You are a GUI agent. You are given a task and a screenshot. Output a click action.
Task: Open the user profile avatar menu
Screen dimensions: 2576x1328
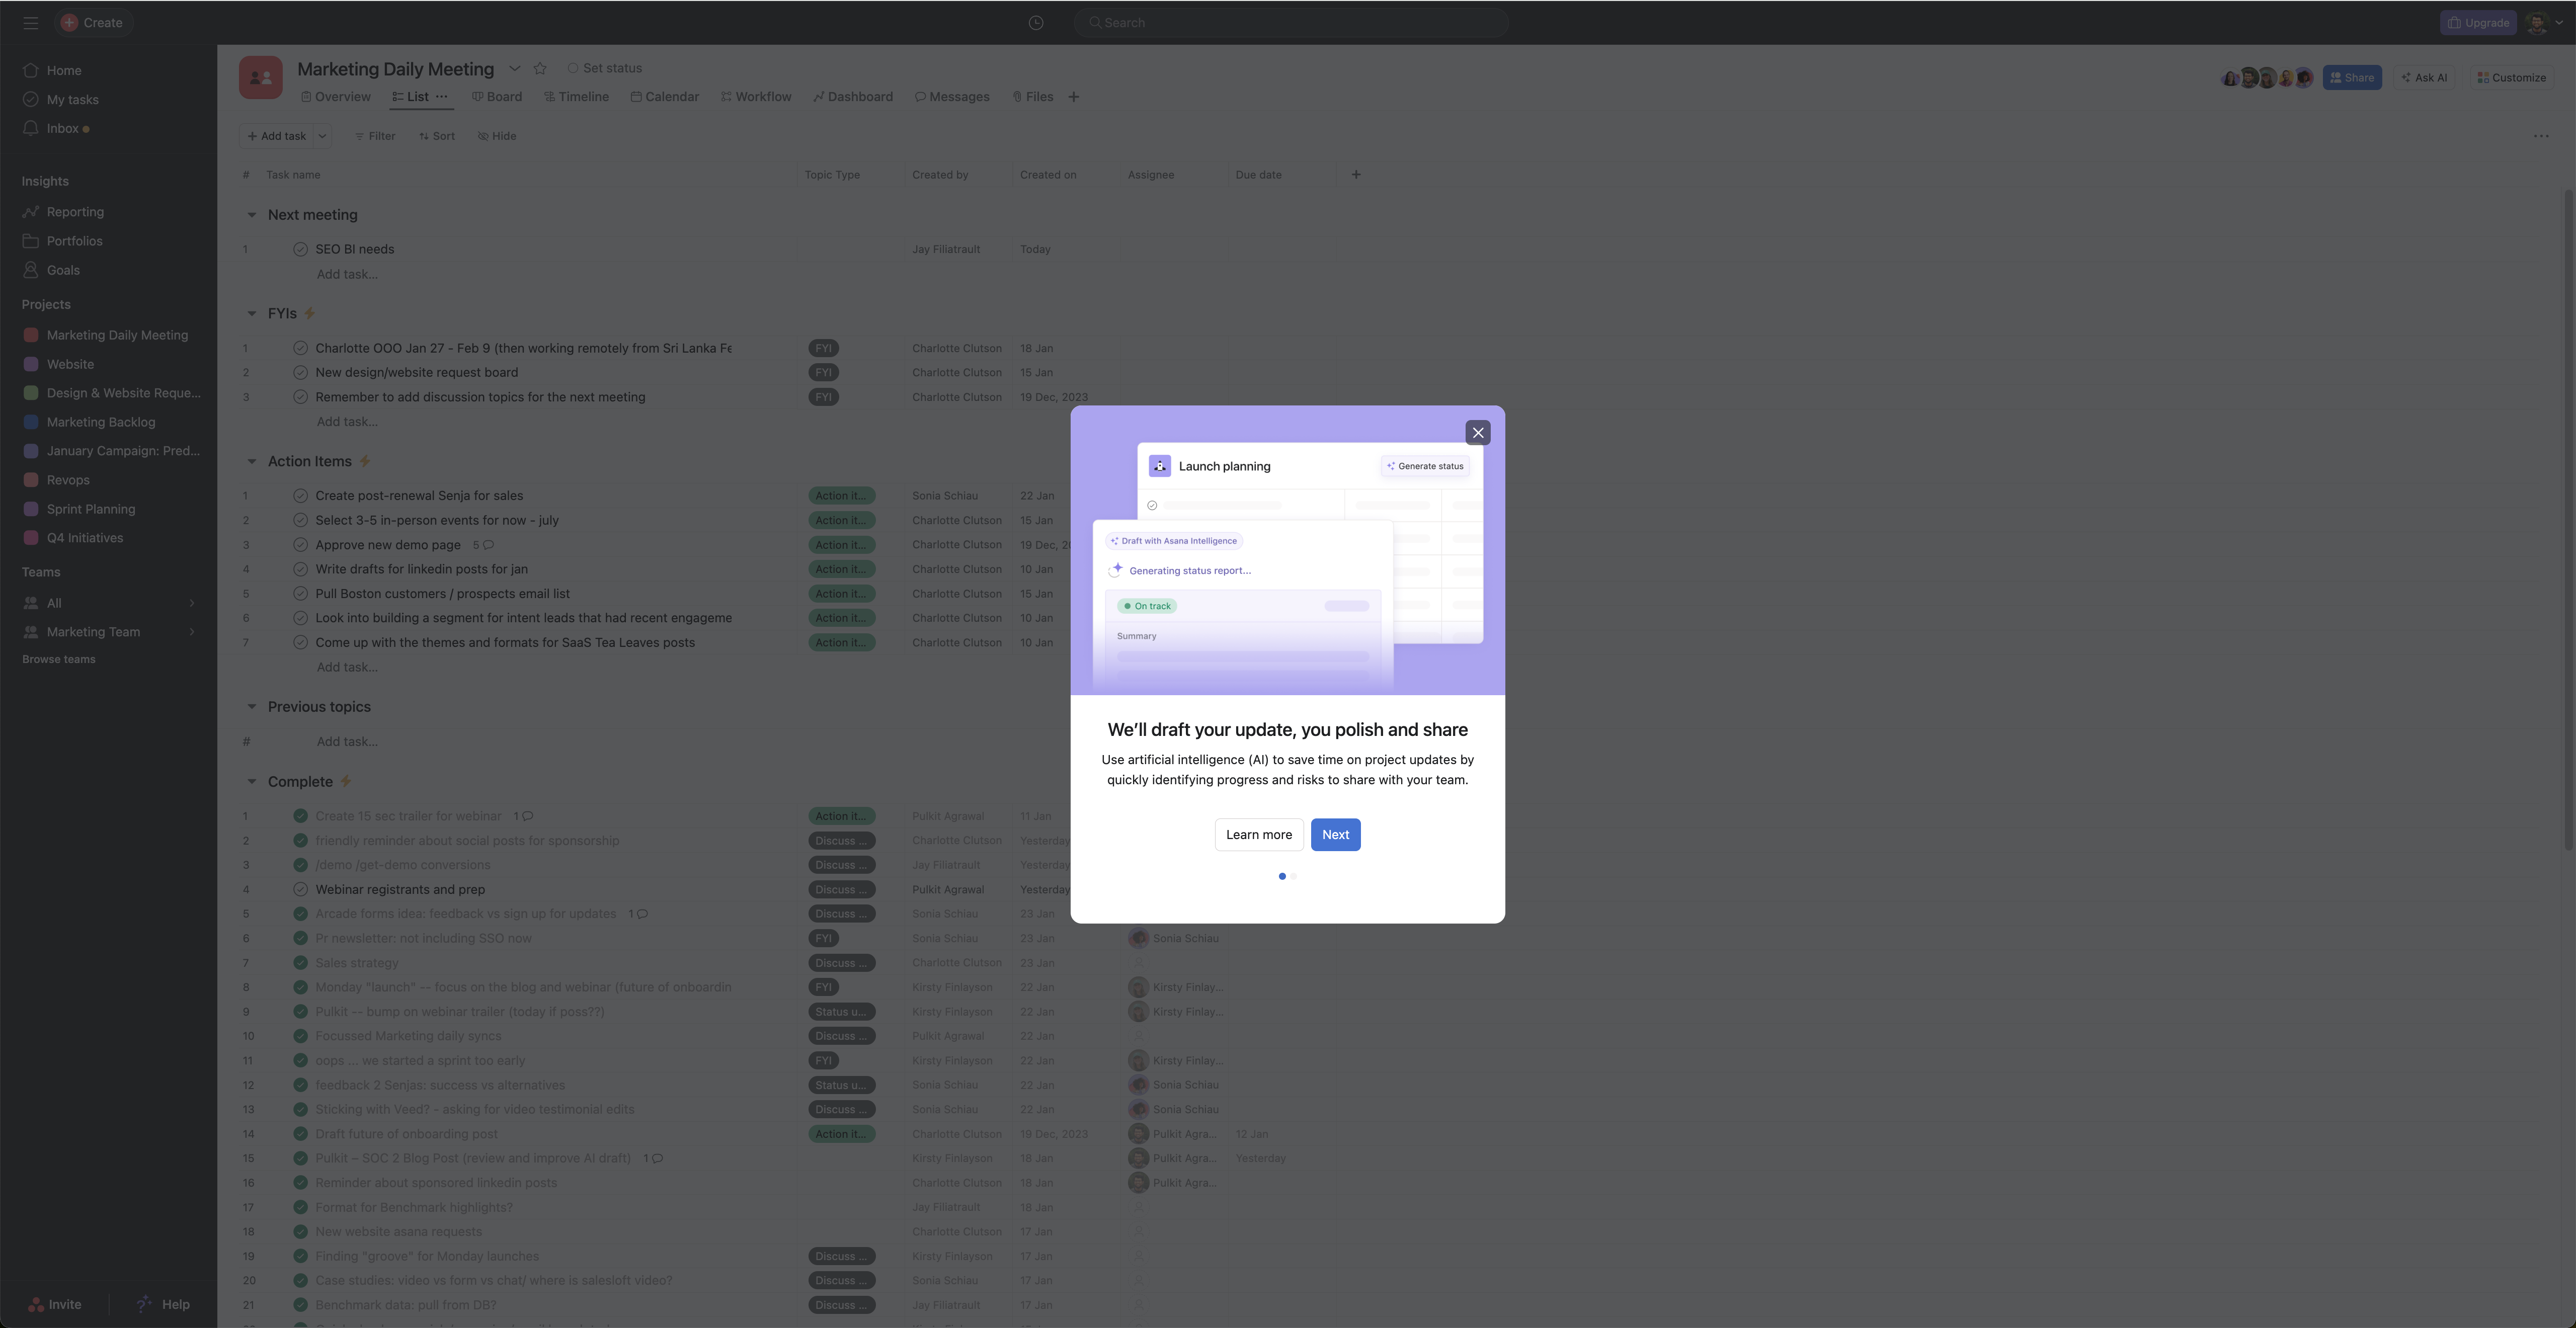click(2543, 22)
